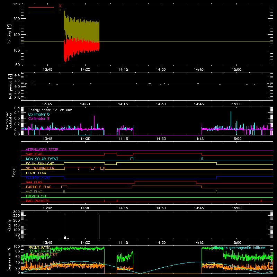Click the "GAP_FLAG" label

(x=34, y=154)
